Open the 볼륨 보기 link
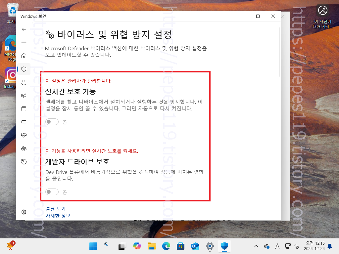The height and width of the screenshot is (254, 339). [56, 209]
